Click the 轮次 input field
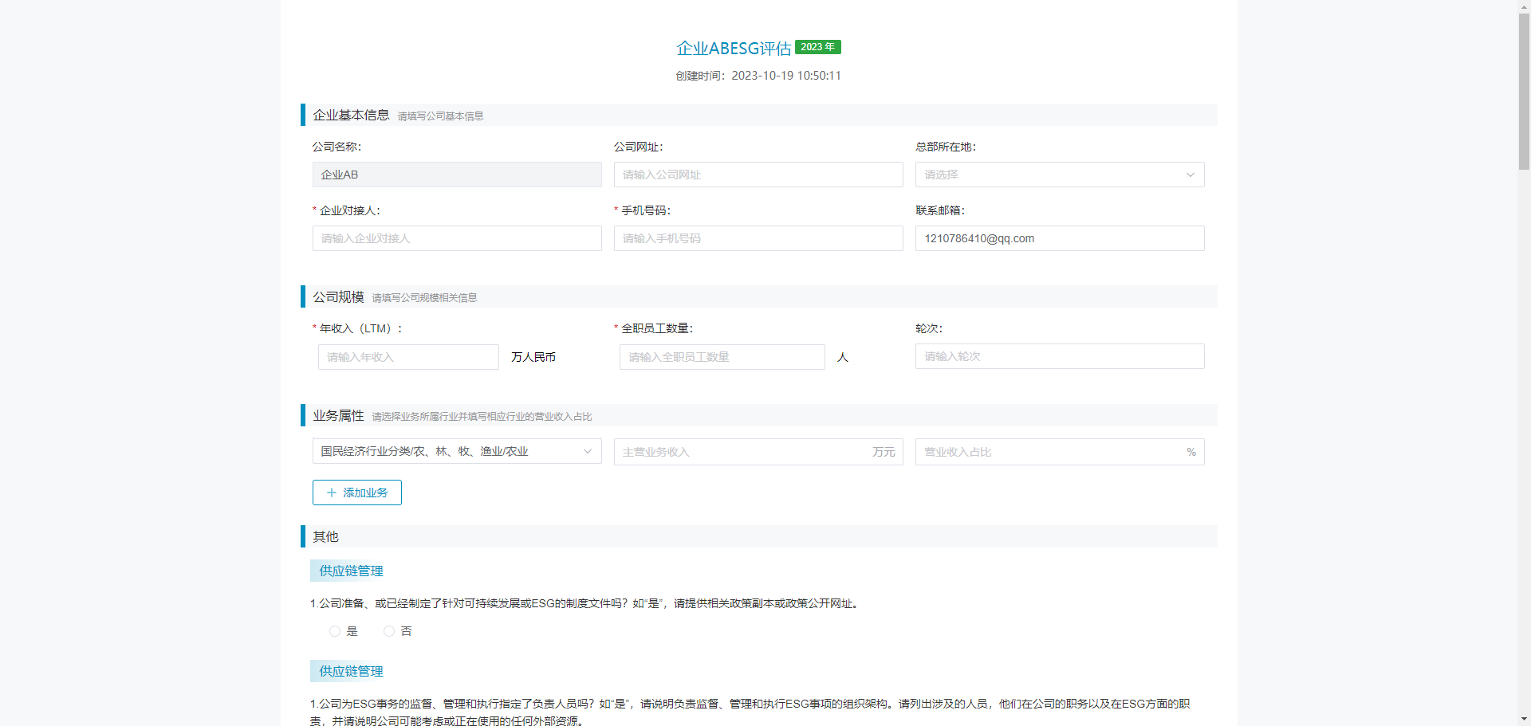The height and width of the screenshot is (726, 1531). coord(1059,356)
